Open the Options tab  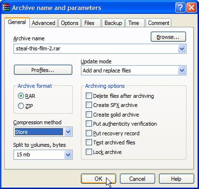pos(69,23)
